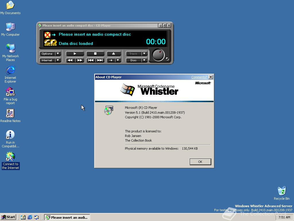Click the 00:00 time display

click(x=156, y=41)
